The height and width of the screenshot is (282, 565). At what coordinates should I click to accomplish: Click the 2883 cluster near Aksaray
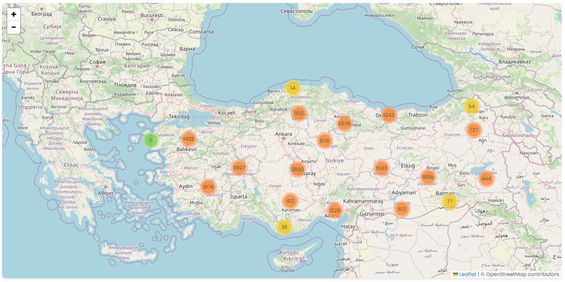[x=297, y=169]
